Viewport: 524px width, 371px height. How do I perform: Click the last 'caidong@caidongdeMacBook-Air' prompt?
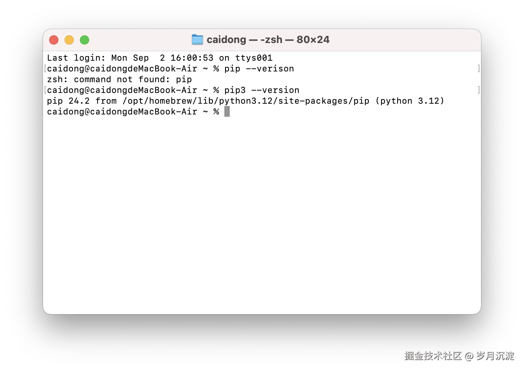pyautogui.click(x=122, y=111)
